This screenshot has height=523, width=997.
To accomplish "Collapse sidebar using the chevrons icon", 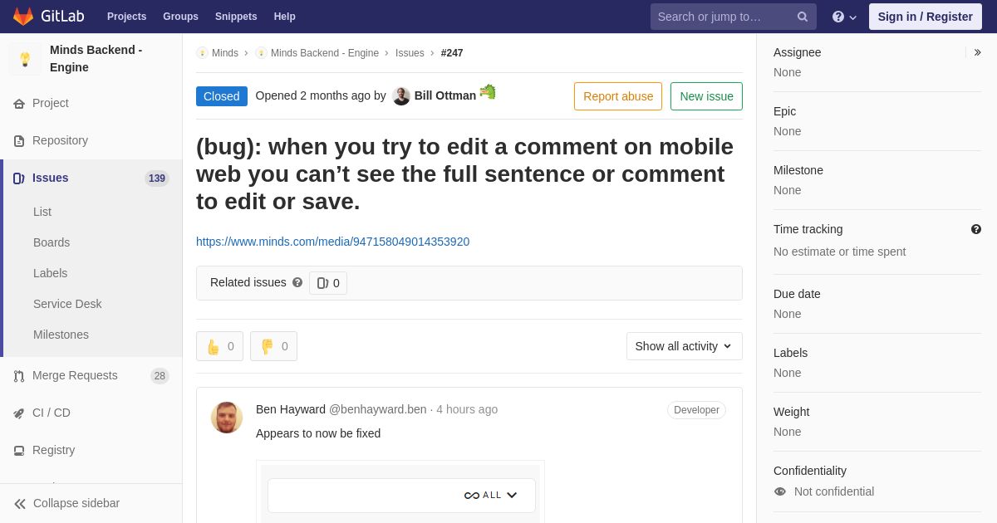I will (x=20, y=504).
